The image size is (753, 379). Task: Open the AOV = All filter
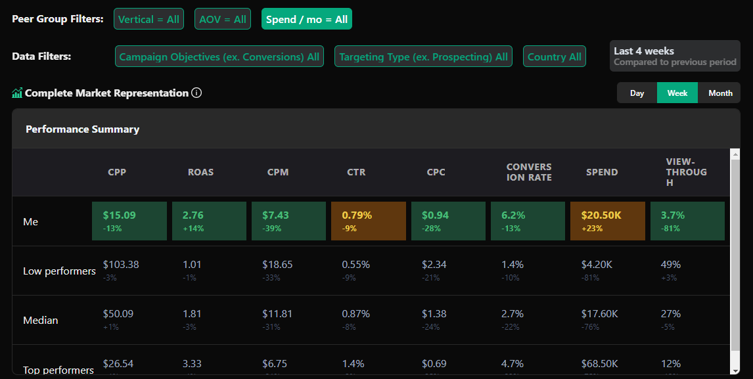tap(223, 19)
